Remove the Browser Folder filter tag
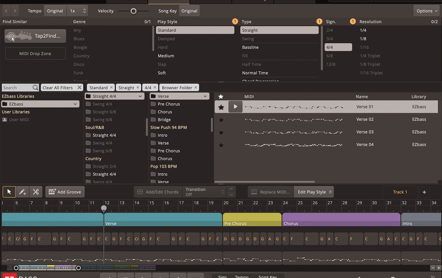The height and width of the screenshot is (278, 442). coord(196,87)
